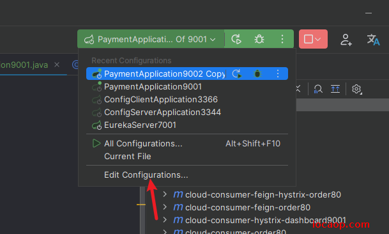This screenshot has height=234, width=389.
Task: Click the Maven icon for cloud-consumer-feign-order80
Action: [x=178, y=207]
